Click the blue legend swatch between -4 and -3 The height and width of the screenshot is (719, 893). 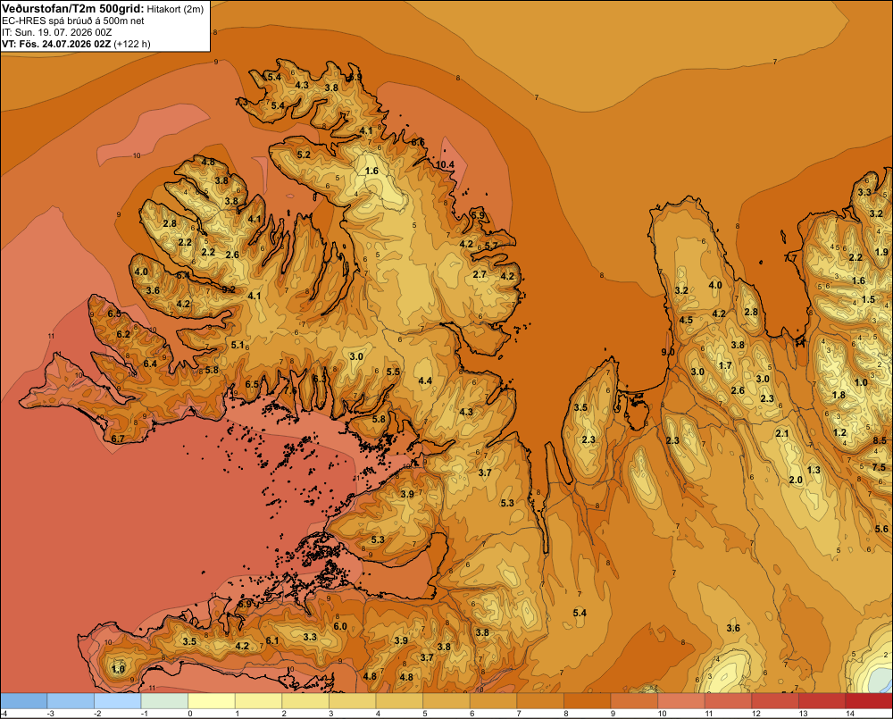coord(23,701)
